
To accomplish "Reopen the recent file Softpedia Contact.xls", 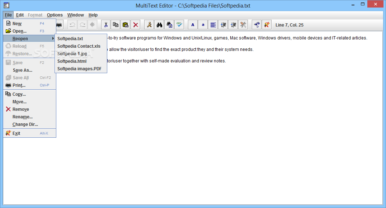I will tap(81, 46).
